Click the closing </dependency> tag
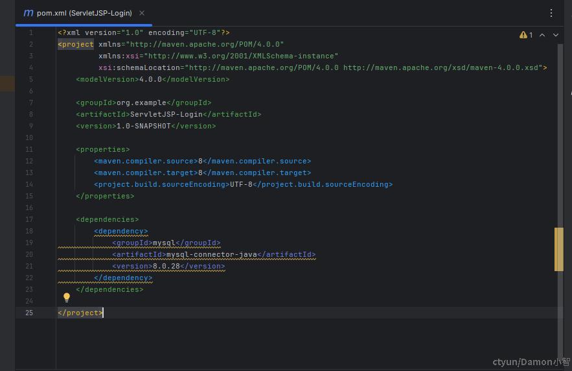This screenshot has height=371, width=572. click(123, 278)
